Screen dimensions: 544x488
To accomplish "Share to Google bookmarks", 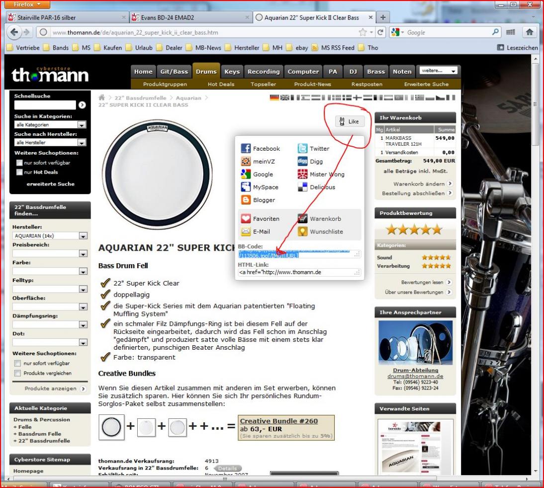I will (x=257, y=174).
